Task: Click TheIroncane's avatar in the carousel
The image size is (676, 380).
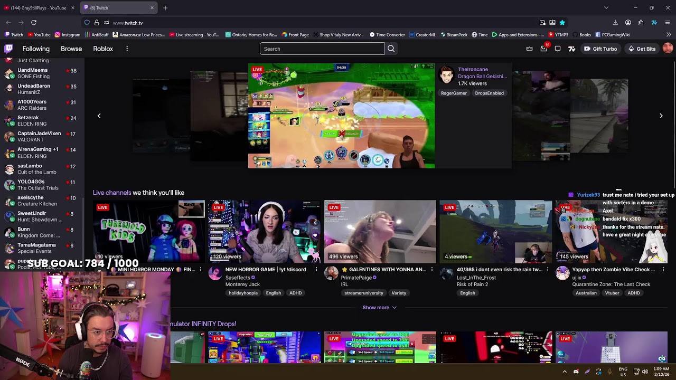Action: 446,75
